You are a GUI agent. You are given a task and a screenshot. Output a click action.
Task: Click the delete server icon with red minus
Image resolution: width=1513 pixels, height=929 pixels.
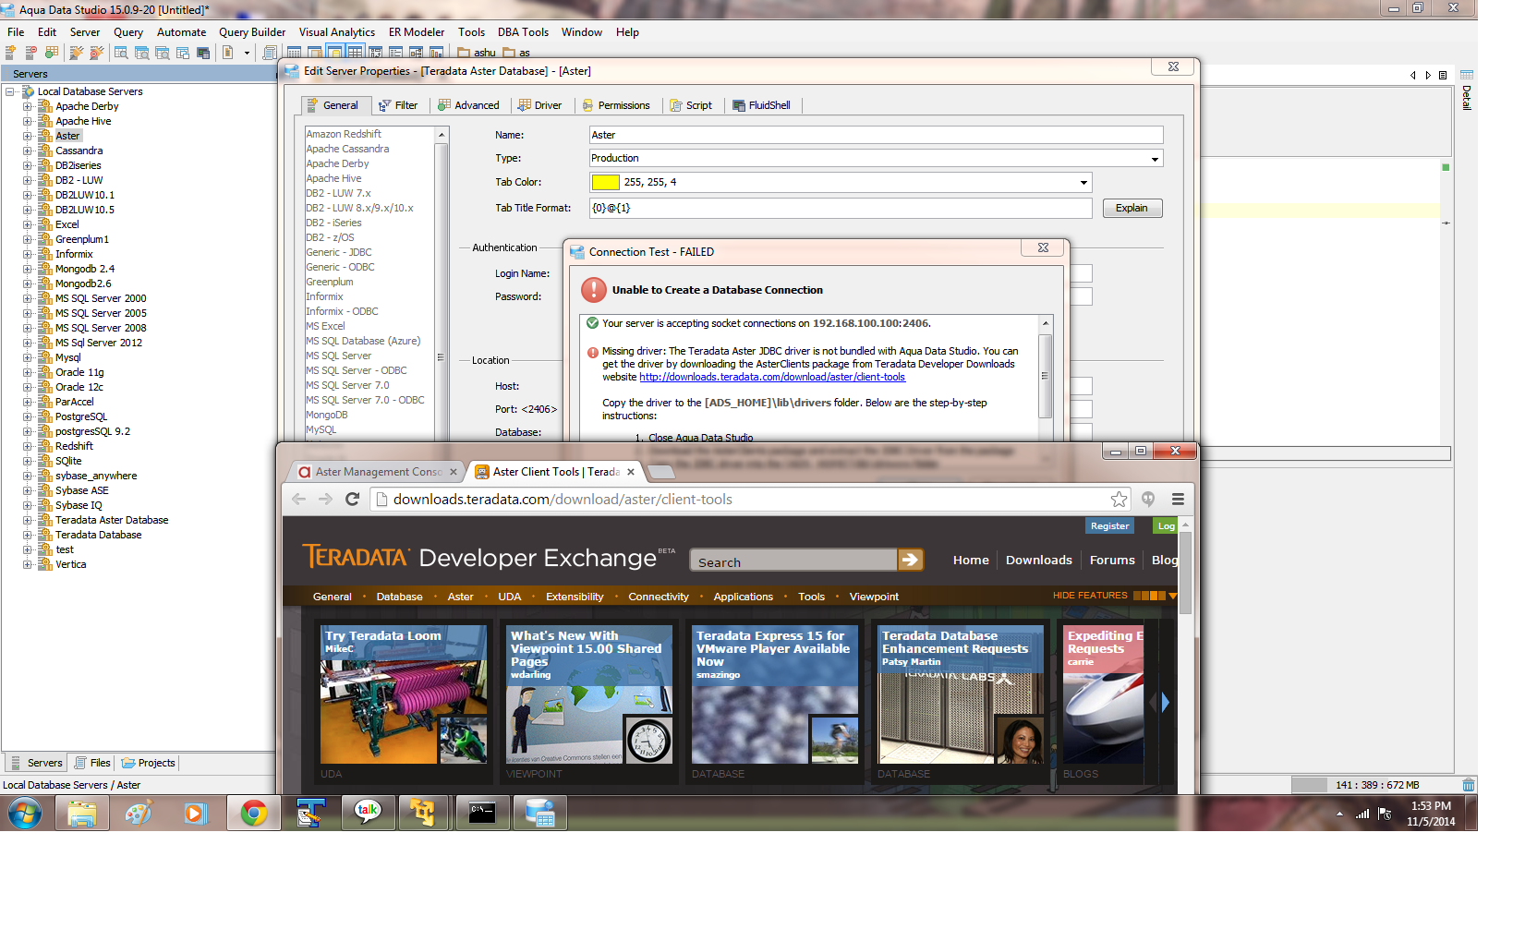point(31,53)
